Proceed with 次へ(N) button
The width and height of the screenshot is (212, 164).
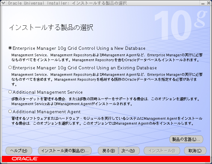(129, 151)
